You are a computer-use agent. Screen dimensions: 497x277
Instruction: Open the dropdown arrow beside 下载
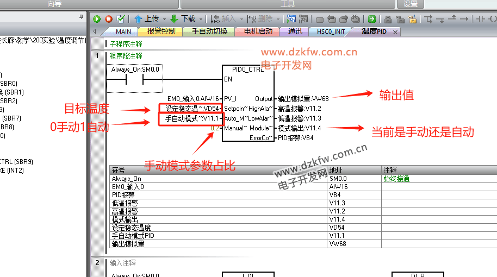click(x=201, y=19)
